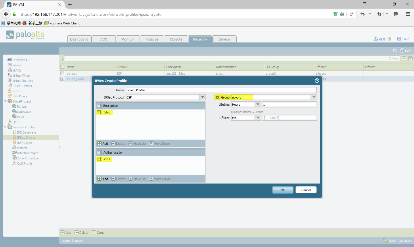
Task: Go back with the browser back arrow
Action: [x=6, y=14]
